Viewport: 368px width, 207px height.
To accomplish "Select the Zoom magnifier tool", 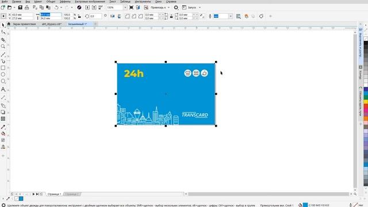I will (3, 47).
